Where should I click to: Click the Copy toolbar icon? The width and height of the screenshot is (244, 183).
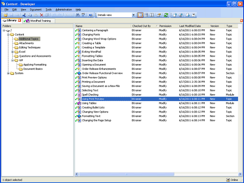tap(30, 15)
